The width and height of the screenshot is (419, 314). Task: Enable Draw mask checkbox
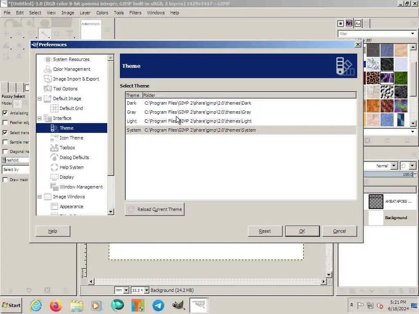[x=5, y=180]
